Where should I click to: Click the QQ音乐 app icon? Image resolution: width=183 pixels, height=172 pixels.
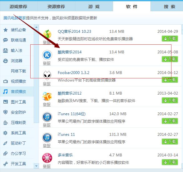(47, 34)
